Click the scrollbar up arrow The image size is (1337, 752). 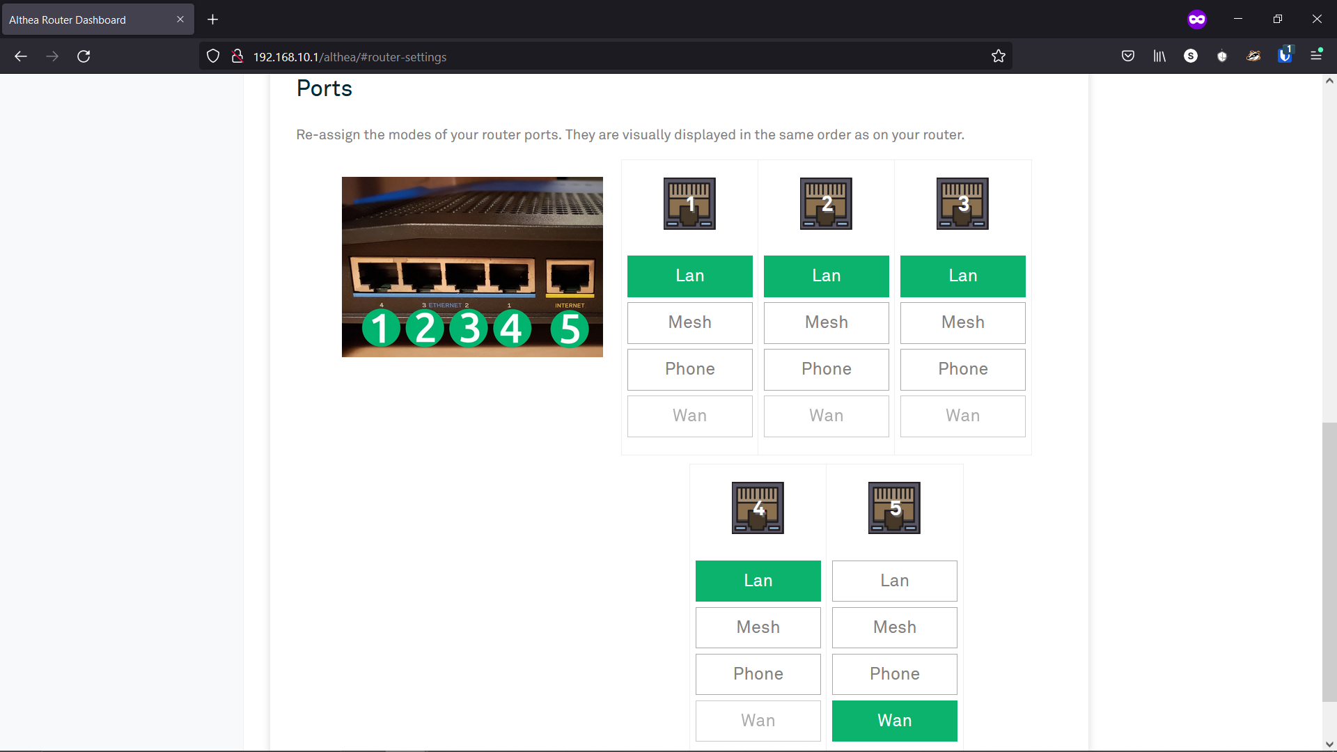[x=1329, y=81]
